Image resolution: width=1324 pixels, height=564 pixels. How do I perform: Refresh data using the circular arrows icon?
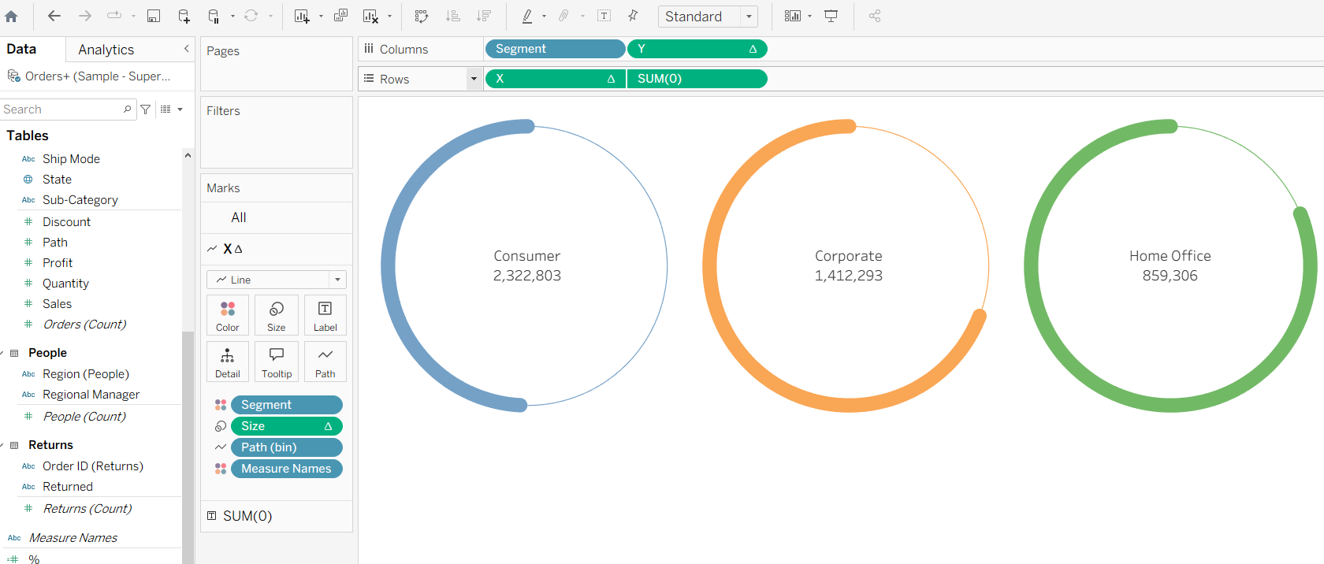point(251,16)
